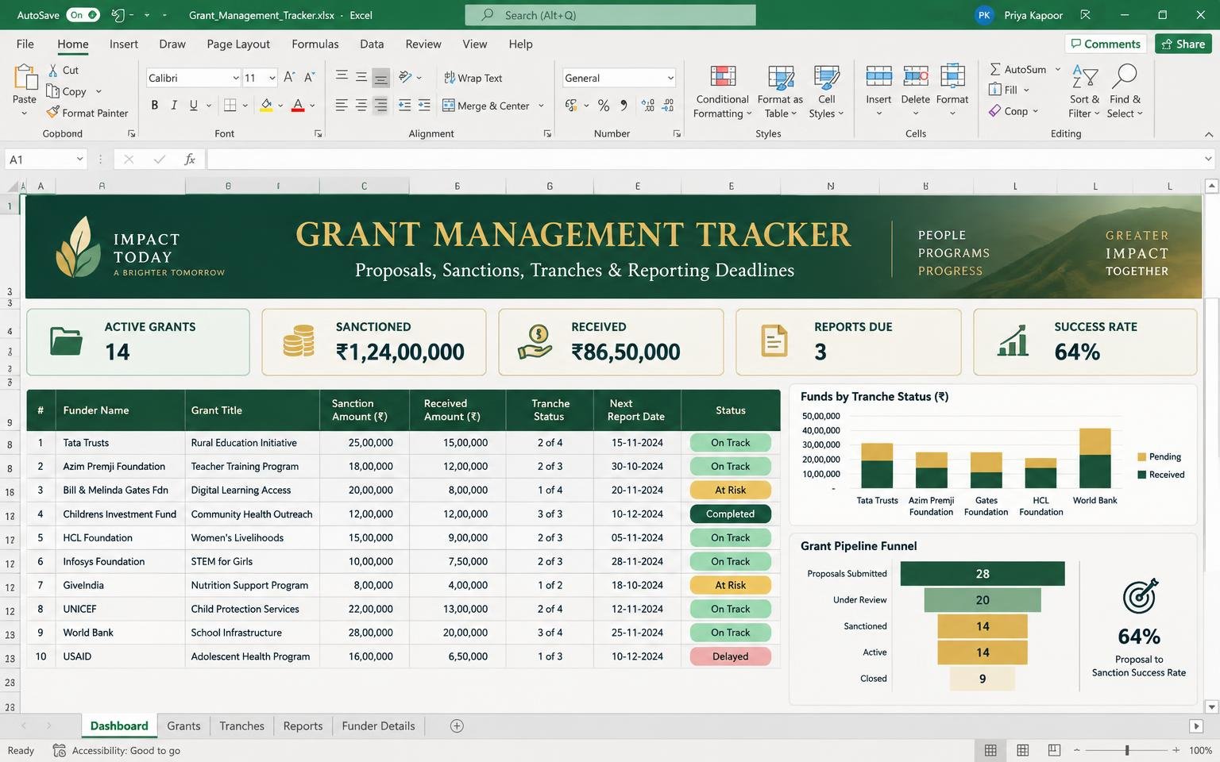
Task: Switch to Page Layout view icon
Action: point(1023,750)
